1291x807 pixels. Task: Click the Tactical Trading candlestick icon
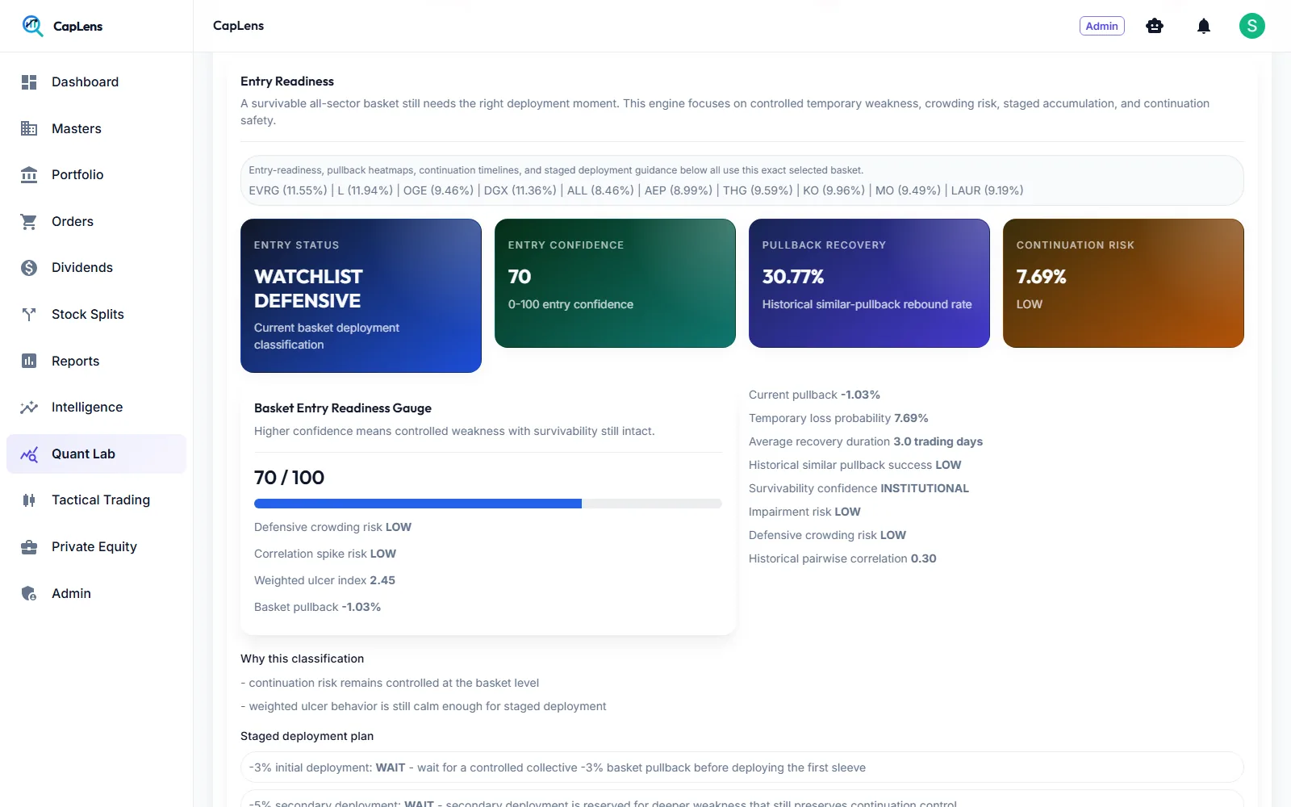pyautogui.click(x=29, y=500)
